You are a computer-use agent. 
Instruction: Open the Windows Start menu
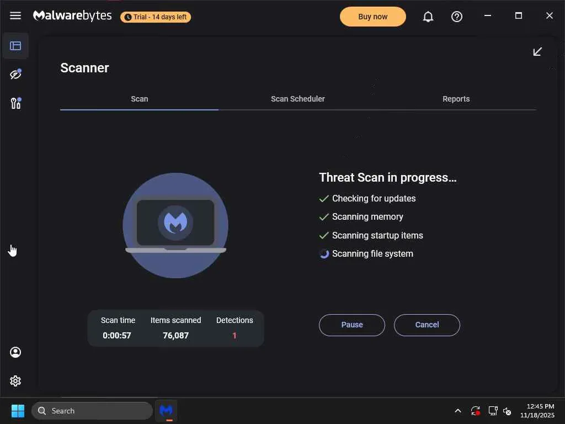pyautogui.click(x=18, y=411)
